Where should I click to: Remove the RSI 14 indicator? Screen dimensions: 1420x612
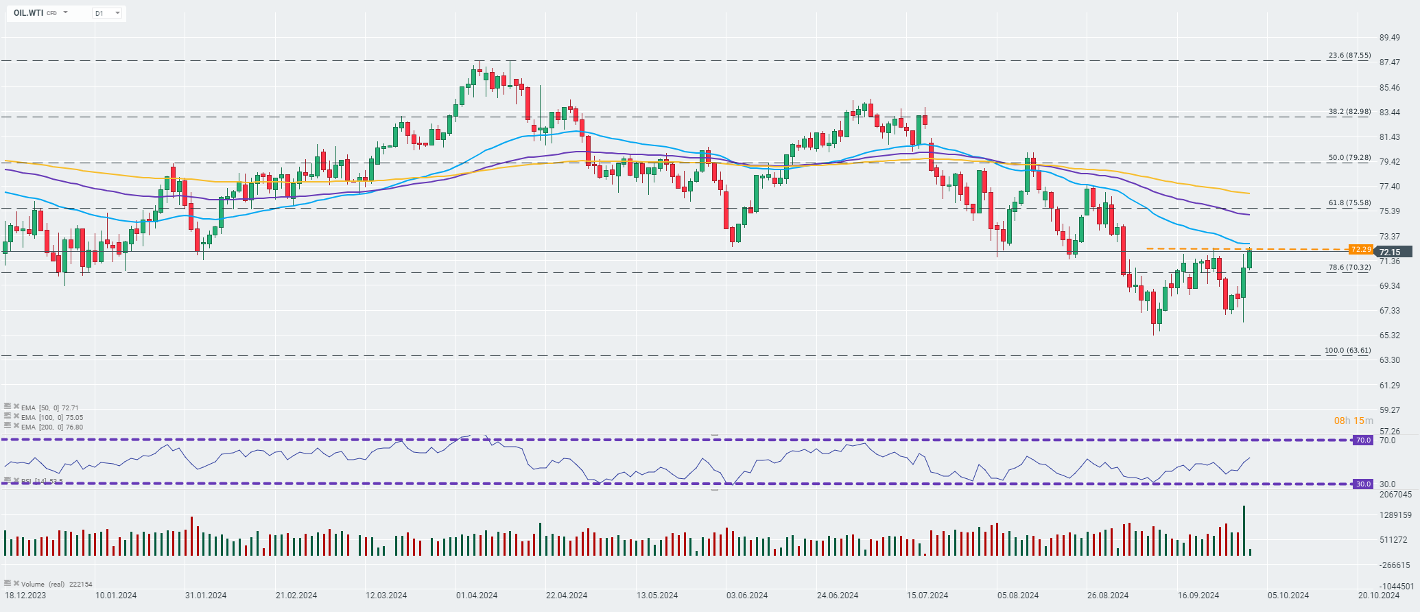coord(16,481)
